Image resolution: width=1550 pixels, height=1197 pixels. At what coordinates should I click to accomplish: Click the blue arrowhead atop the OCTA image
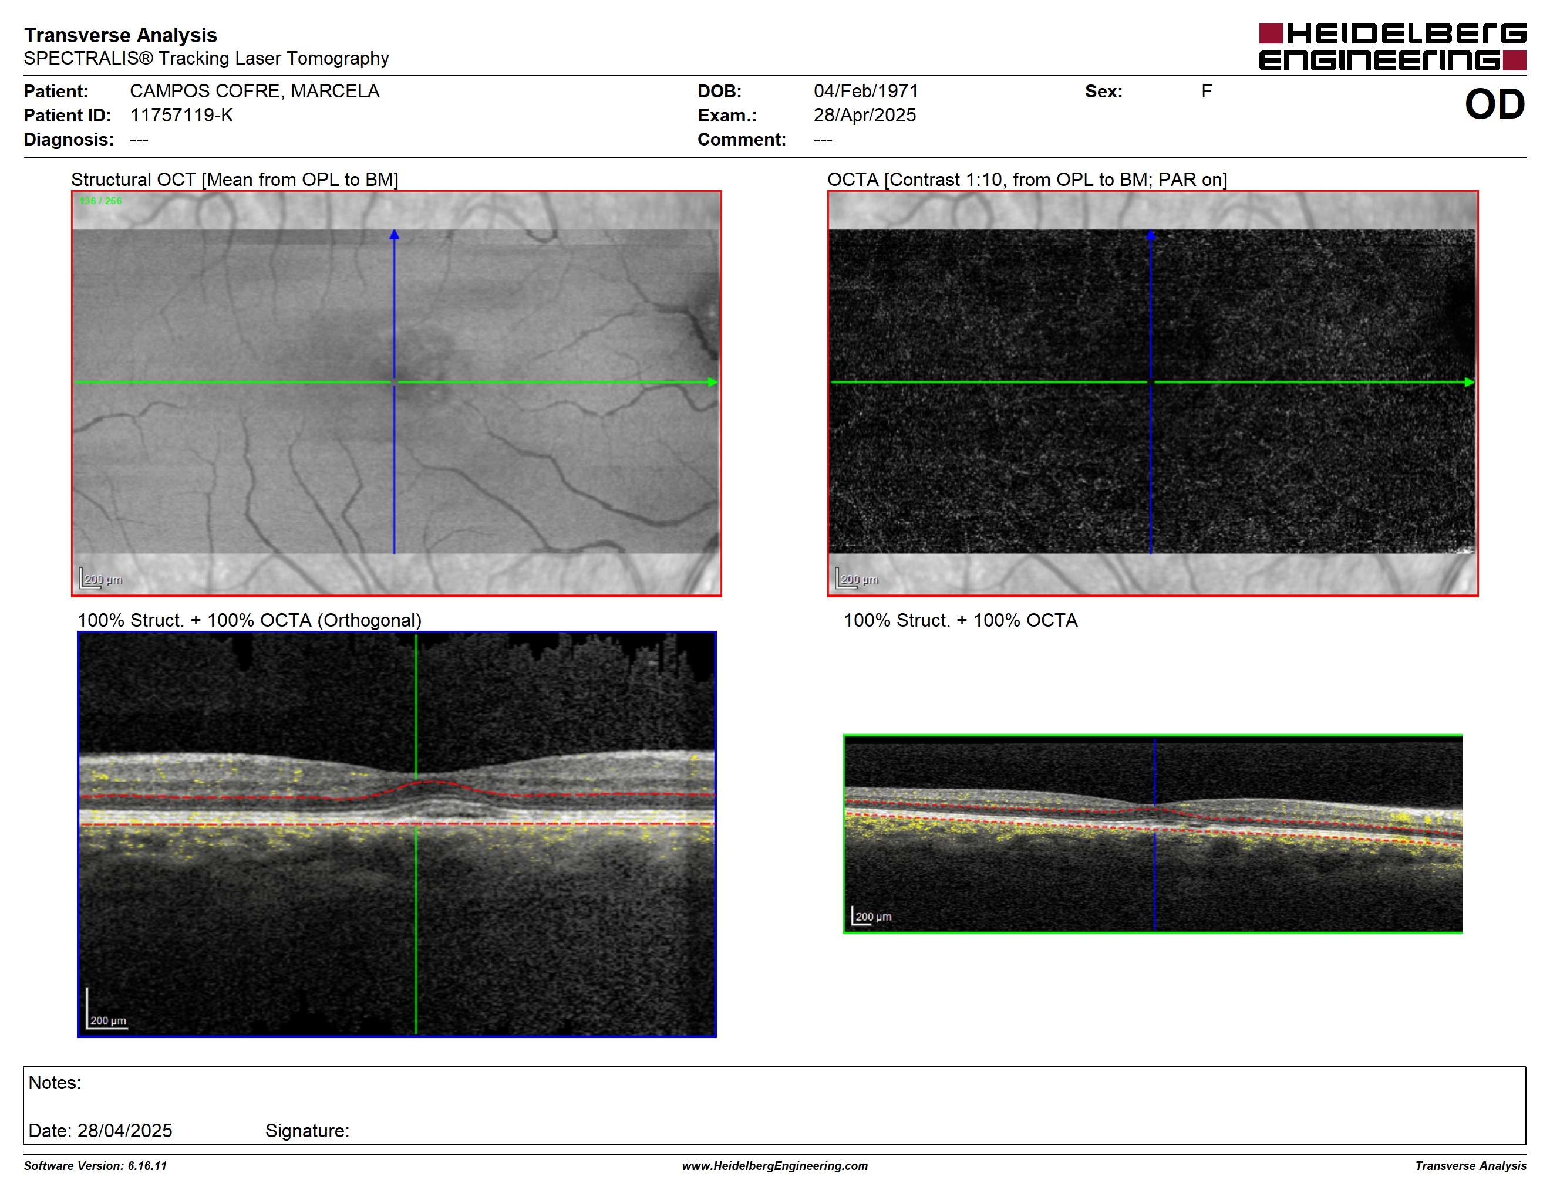click(x=1151, y=234)
